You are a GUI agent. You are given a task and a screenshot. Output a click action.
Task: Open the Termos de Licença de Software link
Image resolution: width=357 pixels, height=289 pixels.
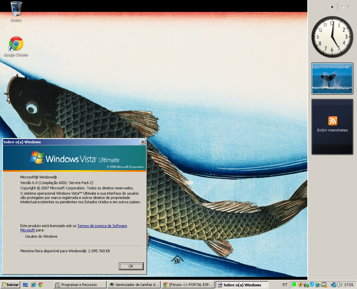tap(102, 226)
